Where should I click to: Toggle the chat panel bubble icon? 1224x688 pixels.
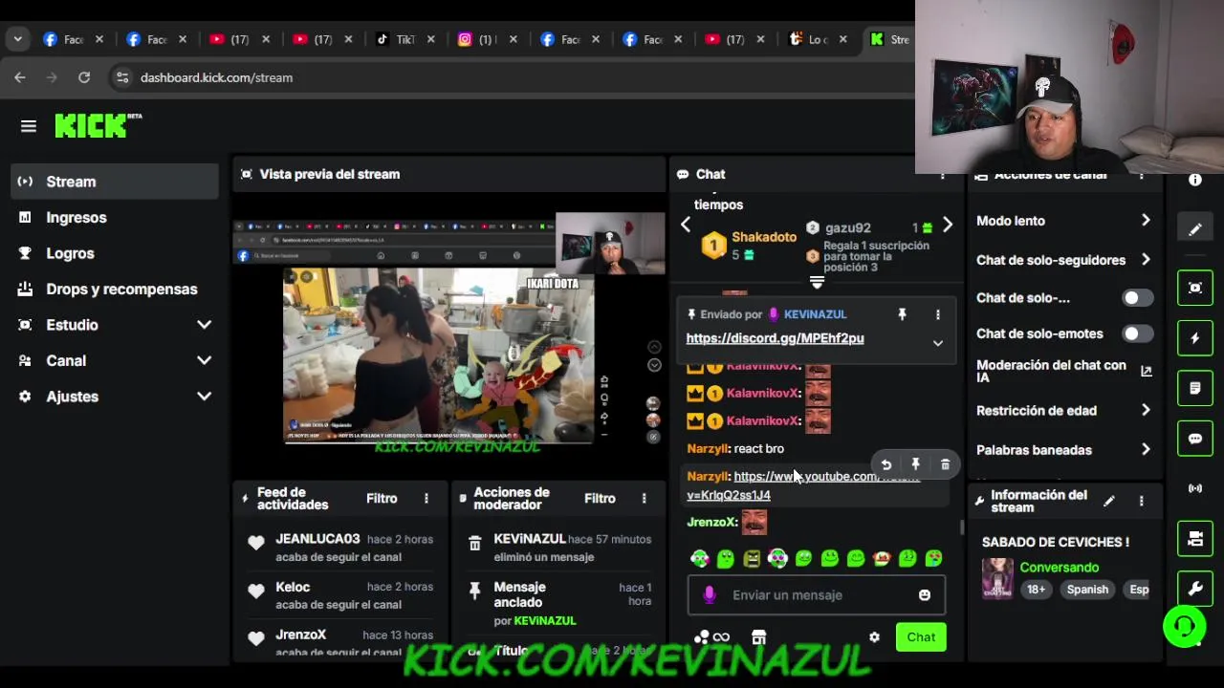click(1194, 439)
